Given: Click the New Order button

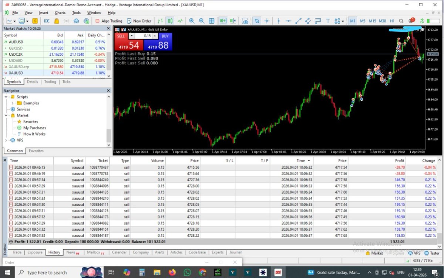Looking at the screenshot, I should [x=139, y=21].
